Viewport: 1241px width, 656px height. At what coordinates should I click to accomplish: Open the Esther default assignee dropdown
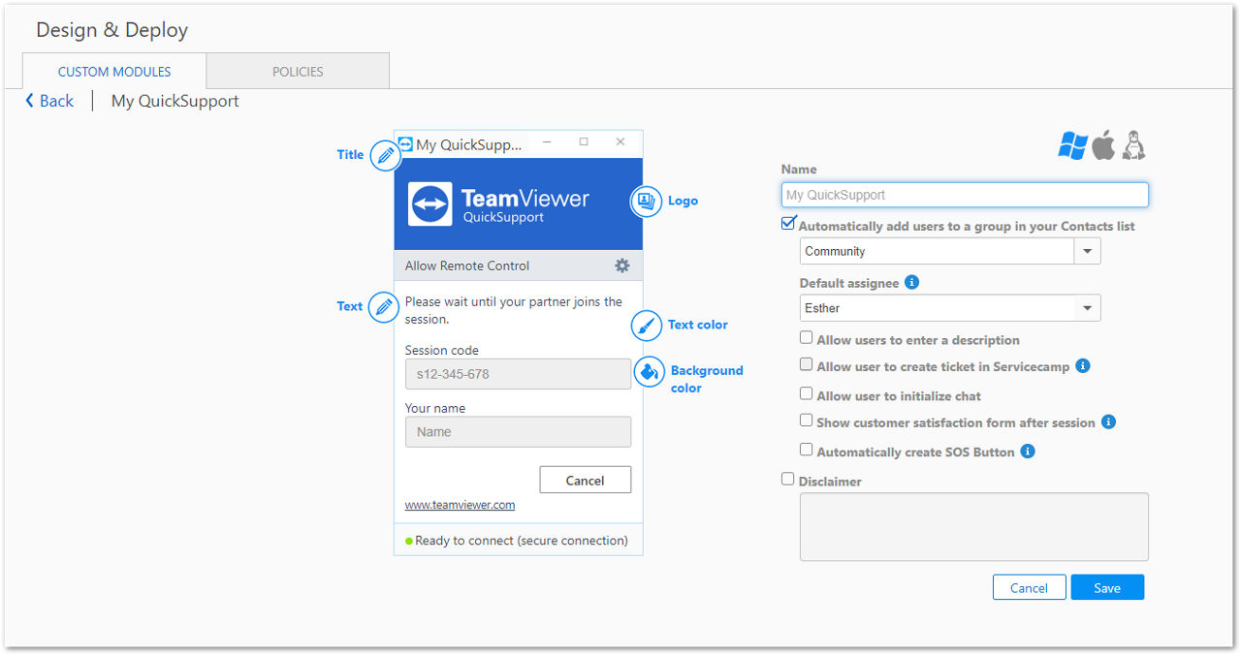(1087, 308)
